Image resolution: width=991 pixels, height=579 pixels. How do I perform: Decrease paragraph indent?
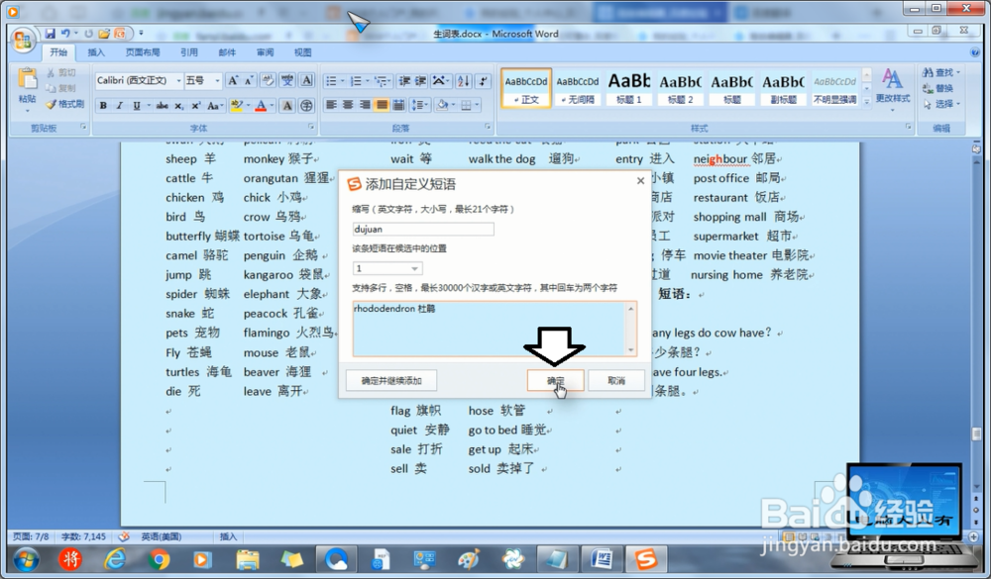(404, 81)
